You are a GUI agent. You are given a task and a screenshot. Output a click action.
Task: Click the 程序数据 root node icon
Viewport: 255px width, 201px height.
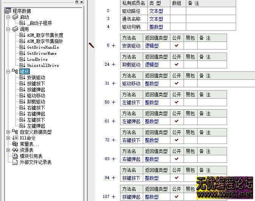pos(8,11)
